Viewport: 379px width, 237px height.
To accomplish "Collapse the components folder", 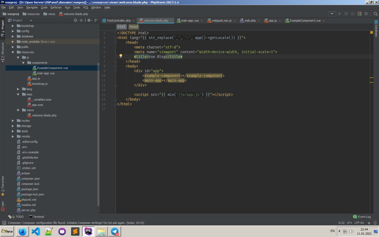I will click(23, 63).
